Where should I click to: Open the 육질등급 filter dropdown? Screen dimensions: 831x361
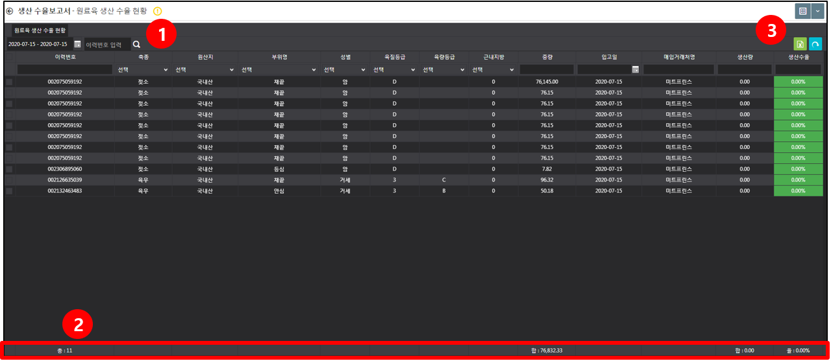[394, 69]
